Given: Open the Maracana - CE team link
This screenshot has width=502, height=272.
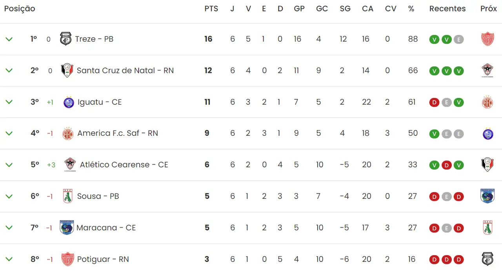Looking at the screenshot, I should click(x=106, y=228).
